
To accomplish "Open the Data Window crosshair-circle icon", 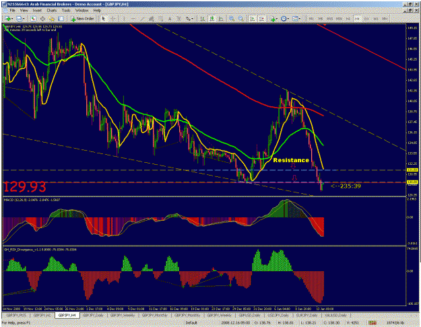I will click(42, 19).
